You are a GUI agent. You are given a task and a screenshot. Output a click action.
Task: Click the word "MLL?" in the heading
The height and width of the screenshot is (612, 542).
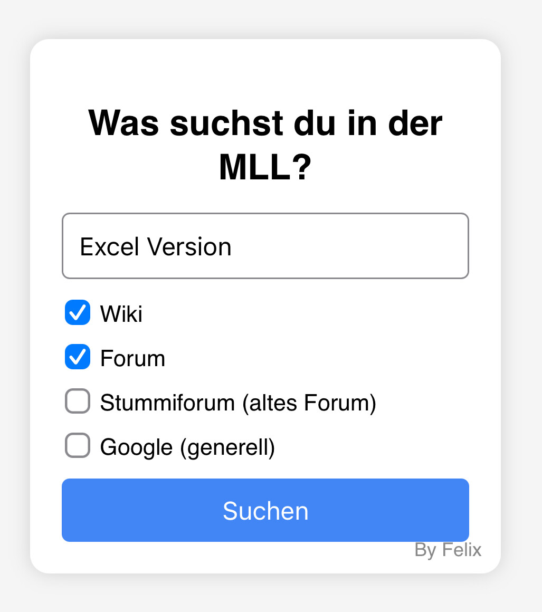(265, 167)
